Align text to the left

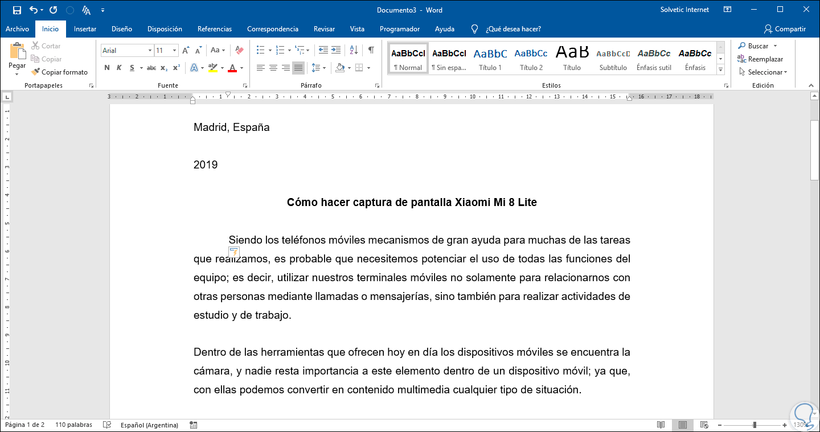click(261, 68)
